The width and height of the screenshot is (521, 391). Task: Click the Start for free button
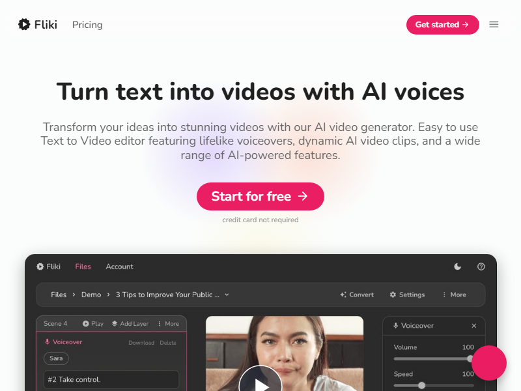pos(260,196)
